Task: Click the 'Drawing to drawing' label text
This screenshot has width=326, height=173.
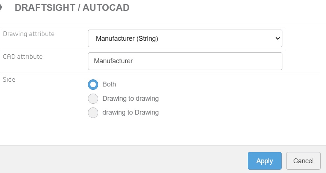Action: pyautogui.click(x=130, y=99)
